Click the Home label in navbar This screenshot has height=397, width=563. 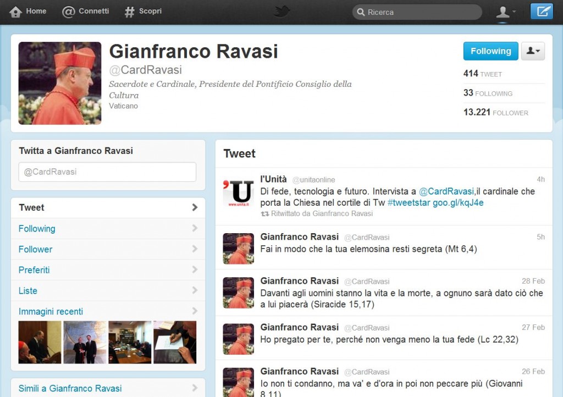point(36,11)
